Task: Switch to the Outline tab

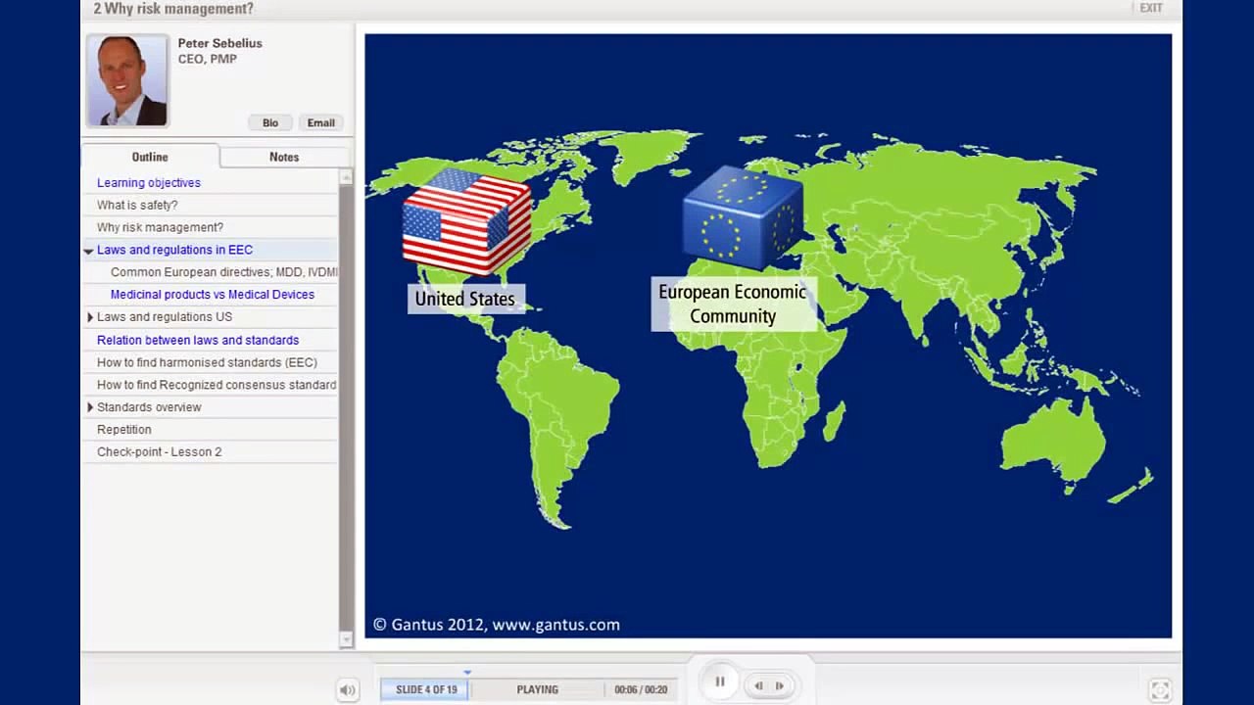Action: point(150,157)
